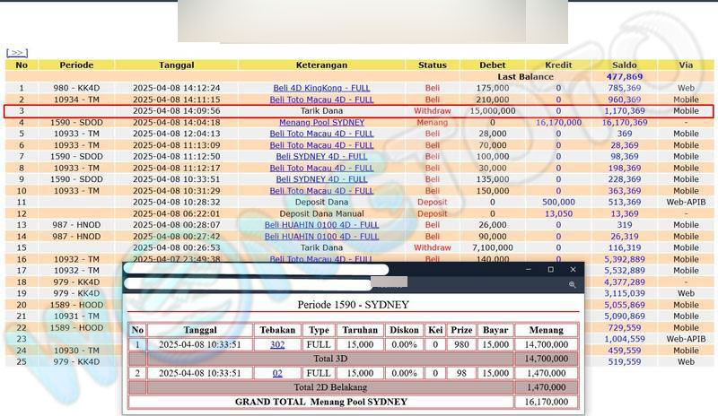Click the popup window address bar
The height and width of the screenshot is (416, 718).
click(x=341, y=284)
